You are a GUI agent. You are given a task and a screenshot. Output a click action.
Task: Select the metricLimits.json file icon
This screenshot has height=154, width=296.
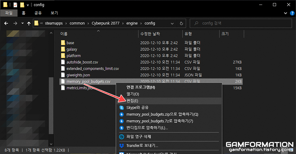(63, 88)
